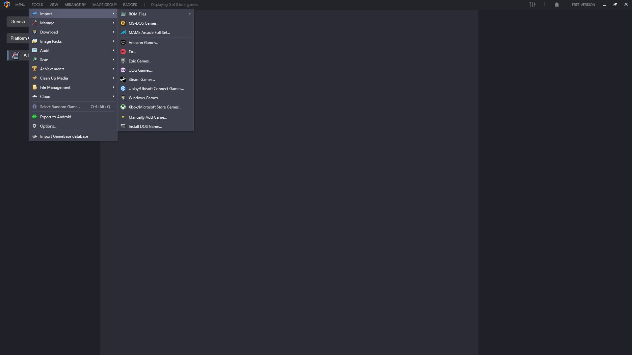Open the notifications bell icon
The height and width of the screenshot is (355, 632).
(557, 5)
